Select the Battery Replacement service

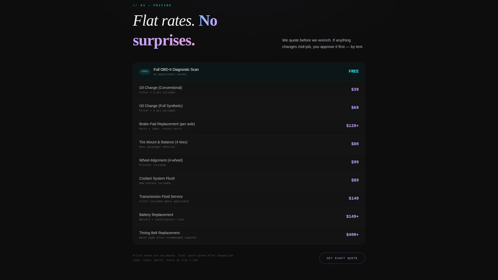249,217
